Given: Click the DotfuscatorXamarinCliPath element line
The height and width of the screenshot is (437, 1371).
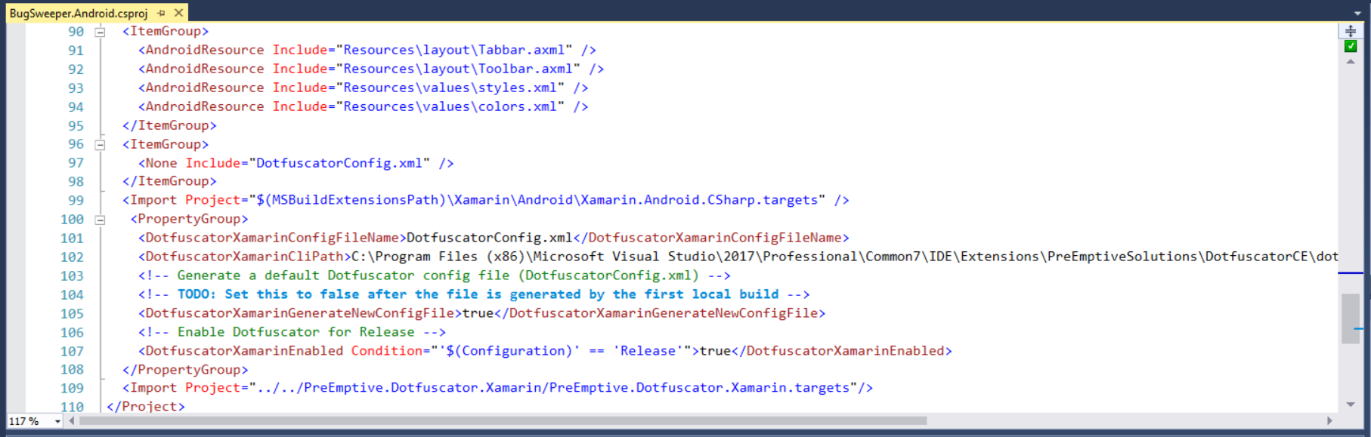Looking at the screenshot, I should click(x=738, y=257).
